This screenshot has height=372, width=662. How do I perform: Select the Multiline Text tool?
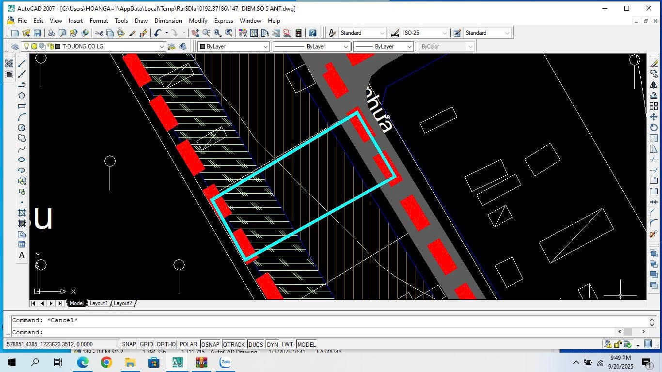click(x=22, y=255)
